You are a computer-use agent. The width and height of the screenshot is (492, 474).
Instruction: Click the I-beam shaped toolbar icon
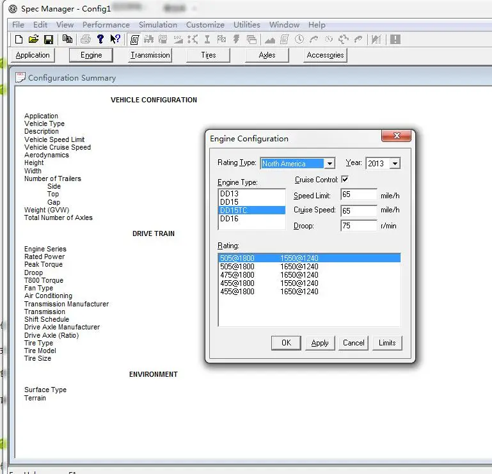pos(207,40)
